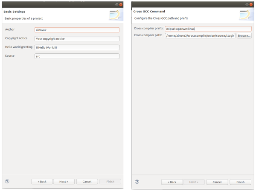This screenshot has width=256, height=191.
Task: Maximize the Cross GCC Command dialog window
Action: [247, 5]
